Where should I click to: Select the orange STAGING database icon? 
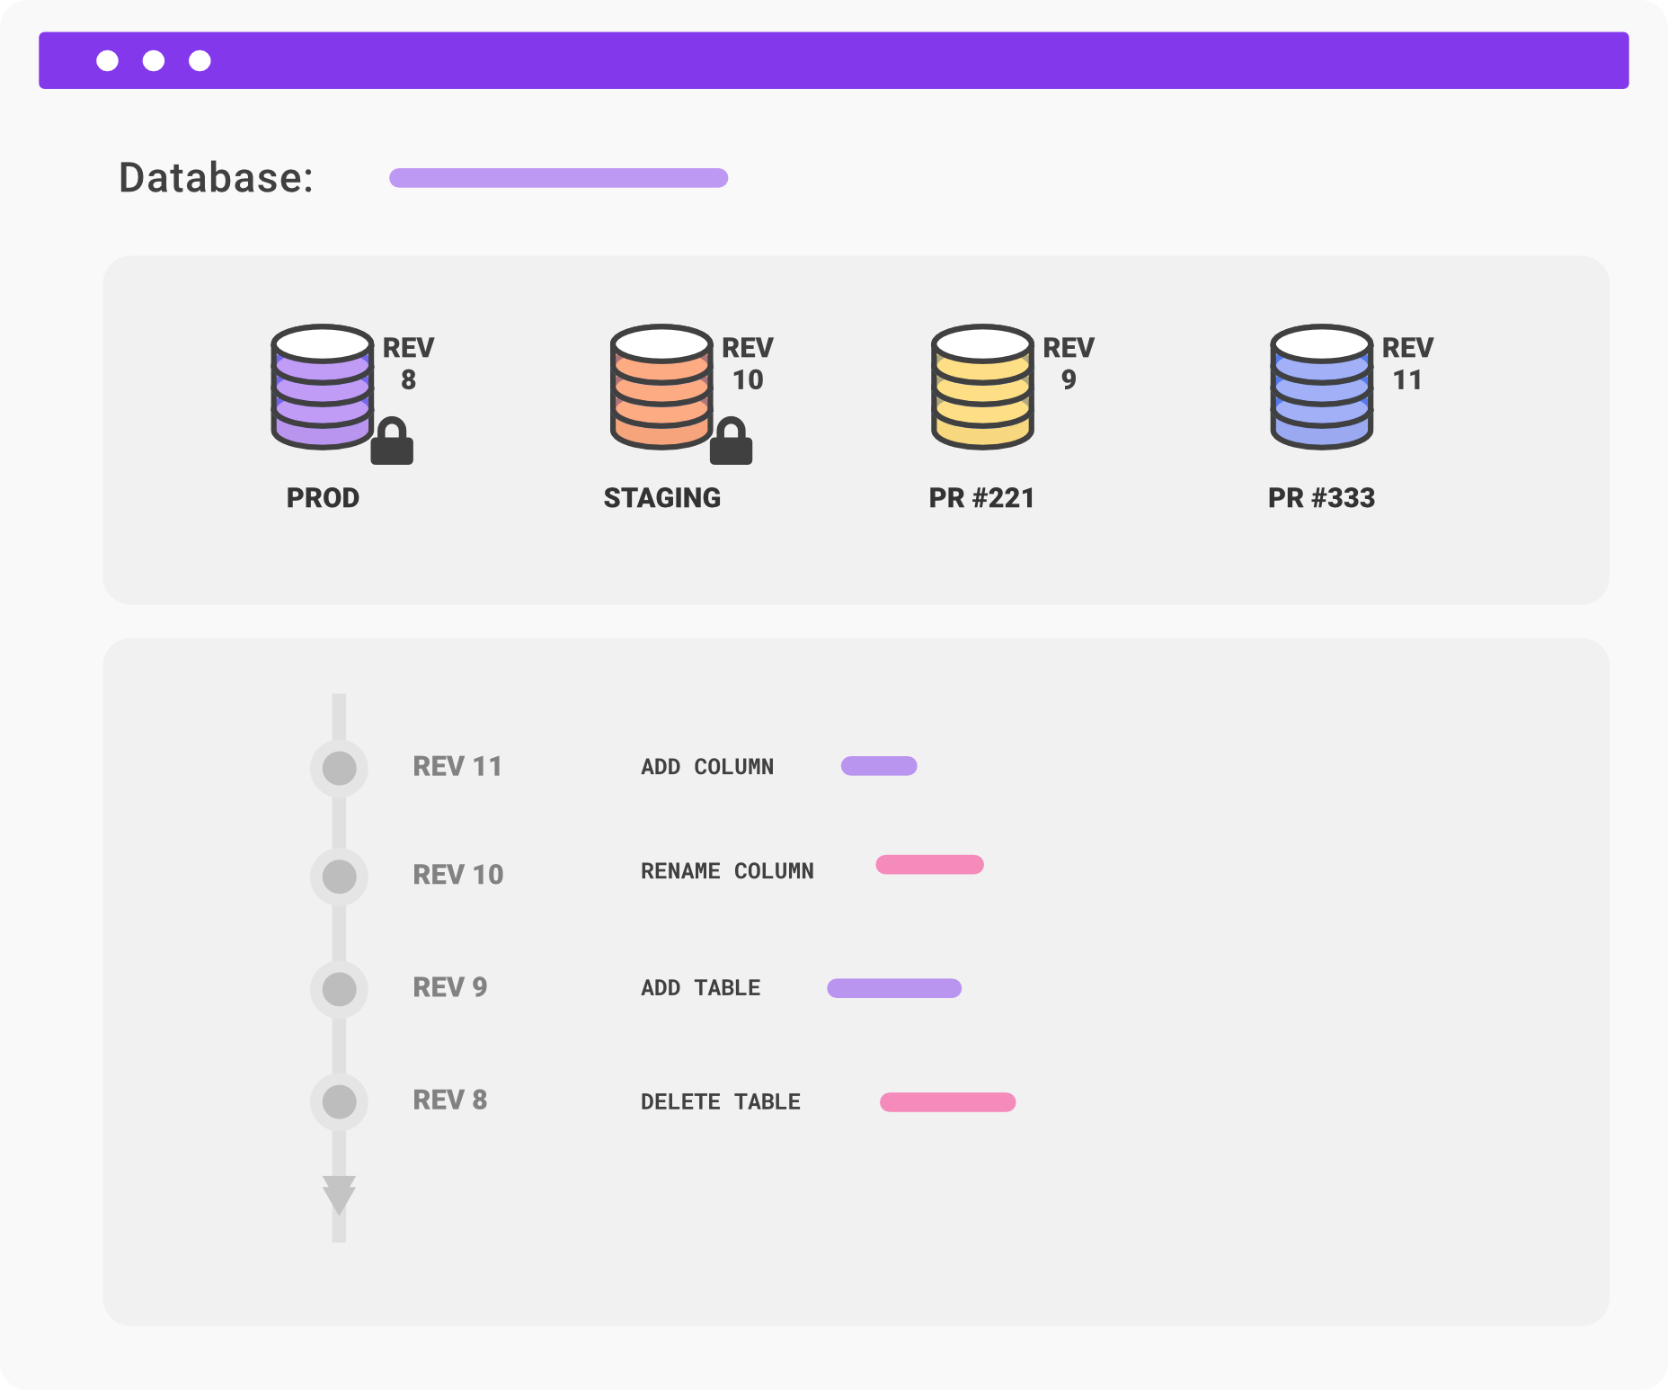pos(661,387)
